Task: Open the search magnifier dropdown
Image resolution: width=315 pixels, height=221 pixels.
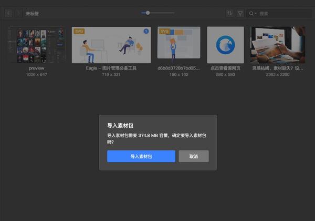Action: tap(253, 14)
